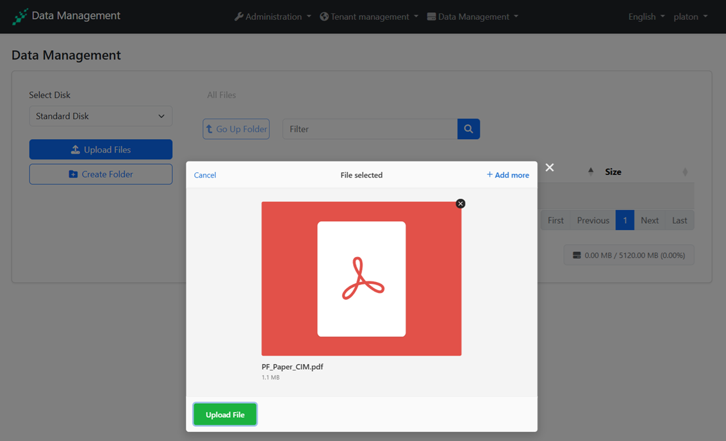
Task: Expand the Administration menu
Action: [272, 17]
